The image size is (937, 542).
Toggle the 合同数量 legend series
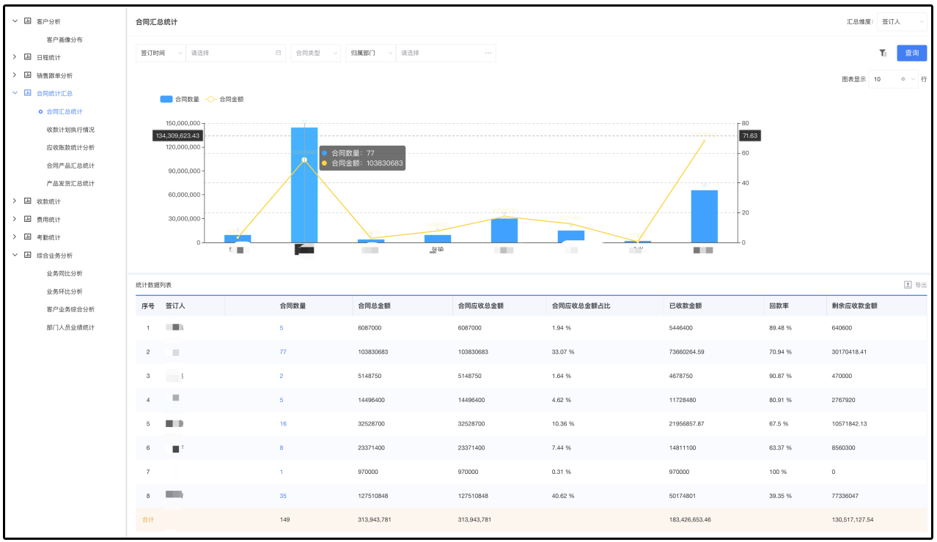pyautogui.click(x=176, y=99)
